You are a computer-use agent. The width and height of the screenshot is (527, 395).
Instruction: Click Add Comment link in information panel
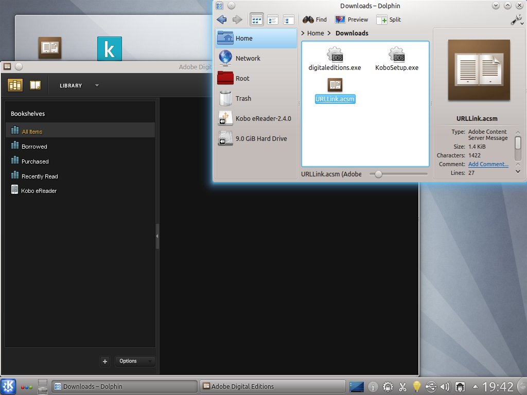[488, 164]
